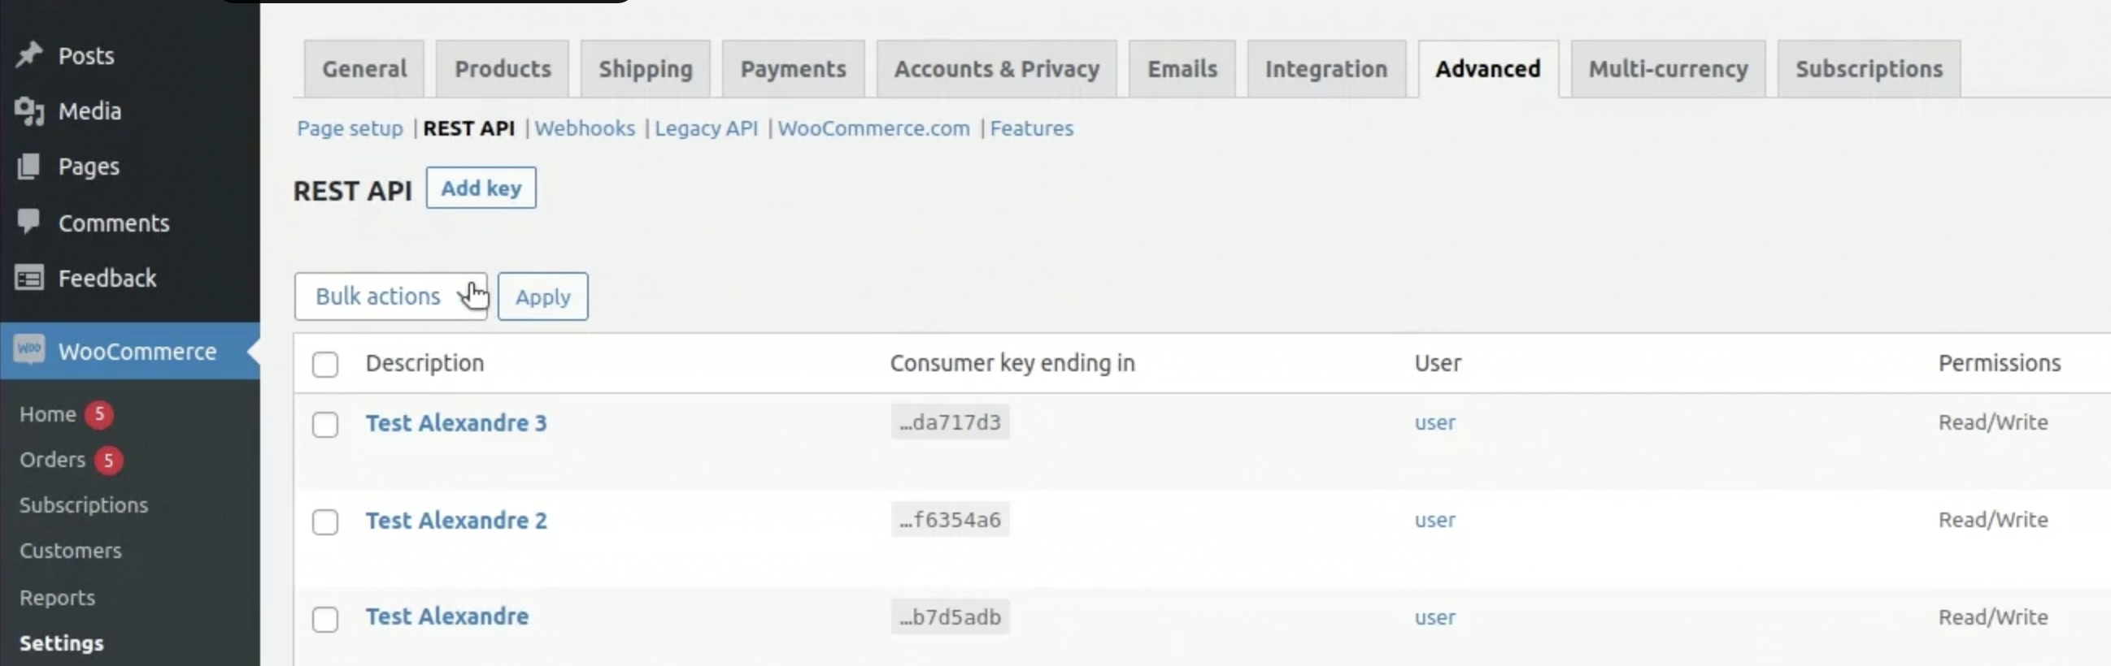The image size is (2111, 666).
Task: Click the Media library icon
Action: pyautogui.click(x=29, y=110)
